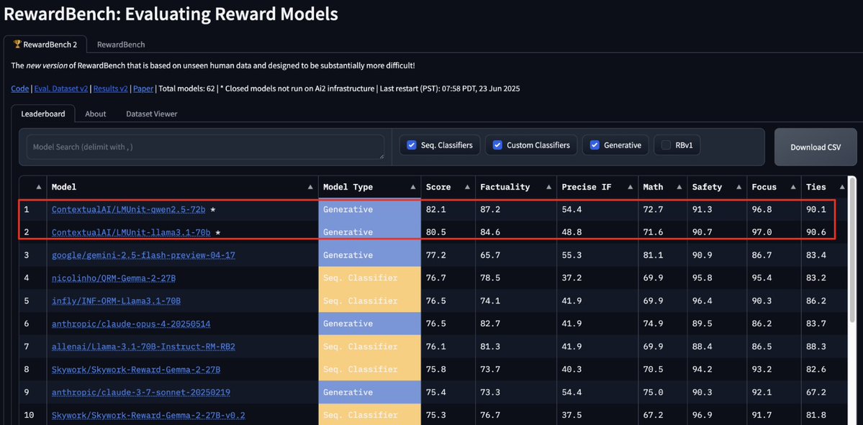Open Skywork/Skywork-Reward-Gemma-2-27B link in row 8

(136, 370)
